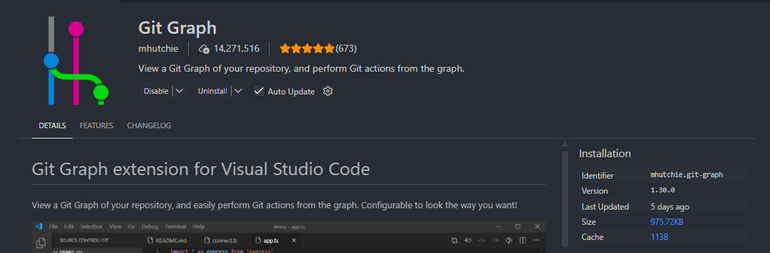Open publisher mhutchie's page
Viewport: 770px width, 253px height.
tap(158, 48)
